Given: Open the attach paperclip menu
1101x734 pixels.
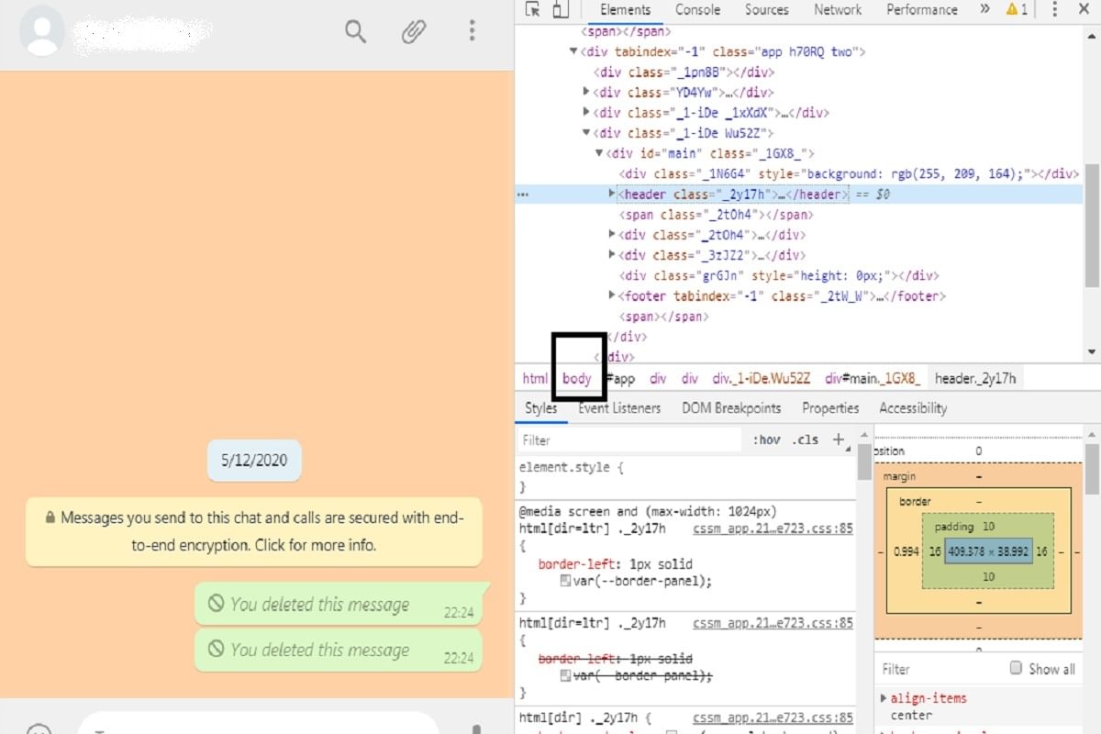Looking at the screenshot, I should click(414, 31).
